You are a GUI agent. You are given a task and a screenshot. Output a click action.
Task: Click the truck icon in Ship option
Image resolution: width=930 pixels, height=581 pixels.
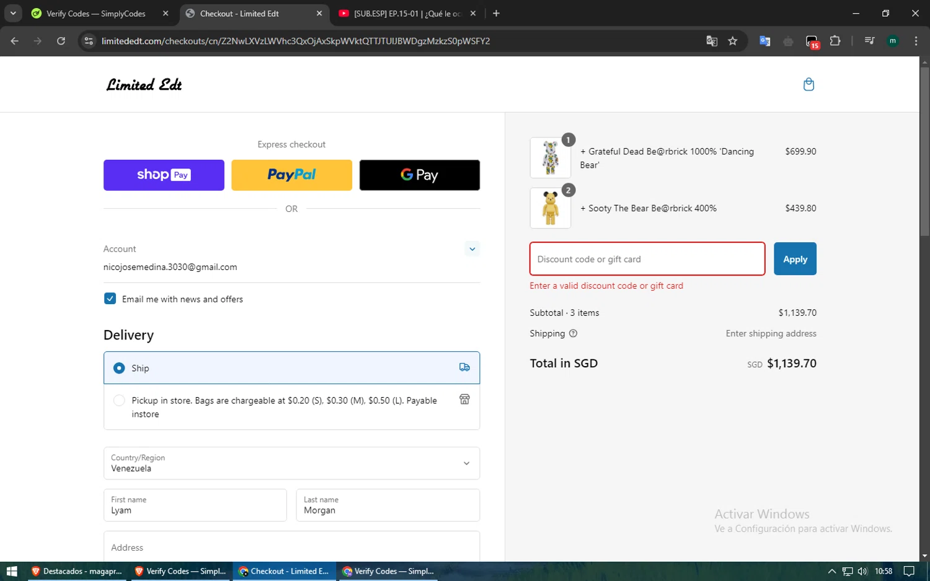[464, 367]
